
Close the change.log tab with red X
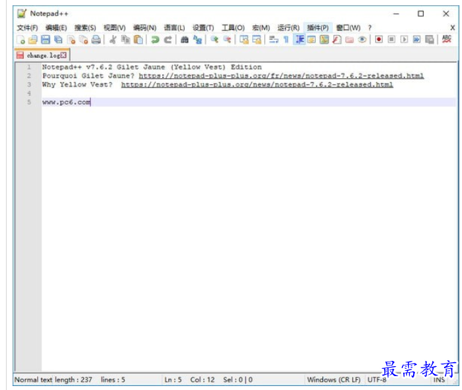coord(64,55)
